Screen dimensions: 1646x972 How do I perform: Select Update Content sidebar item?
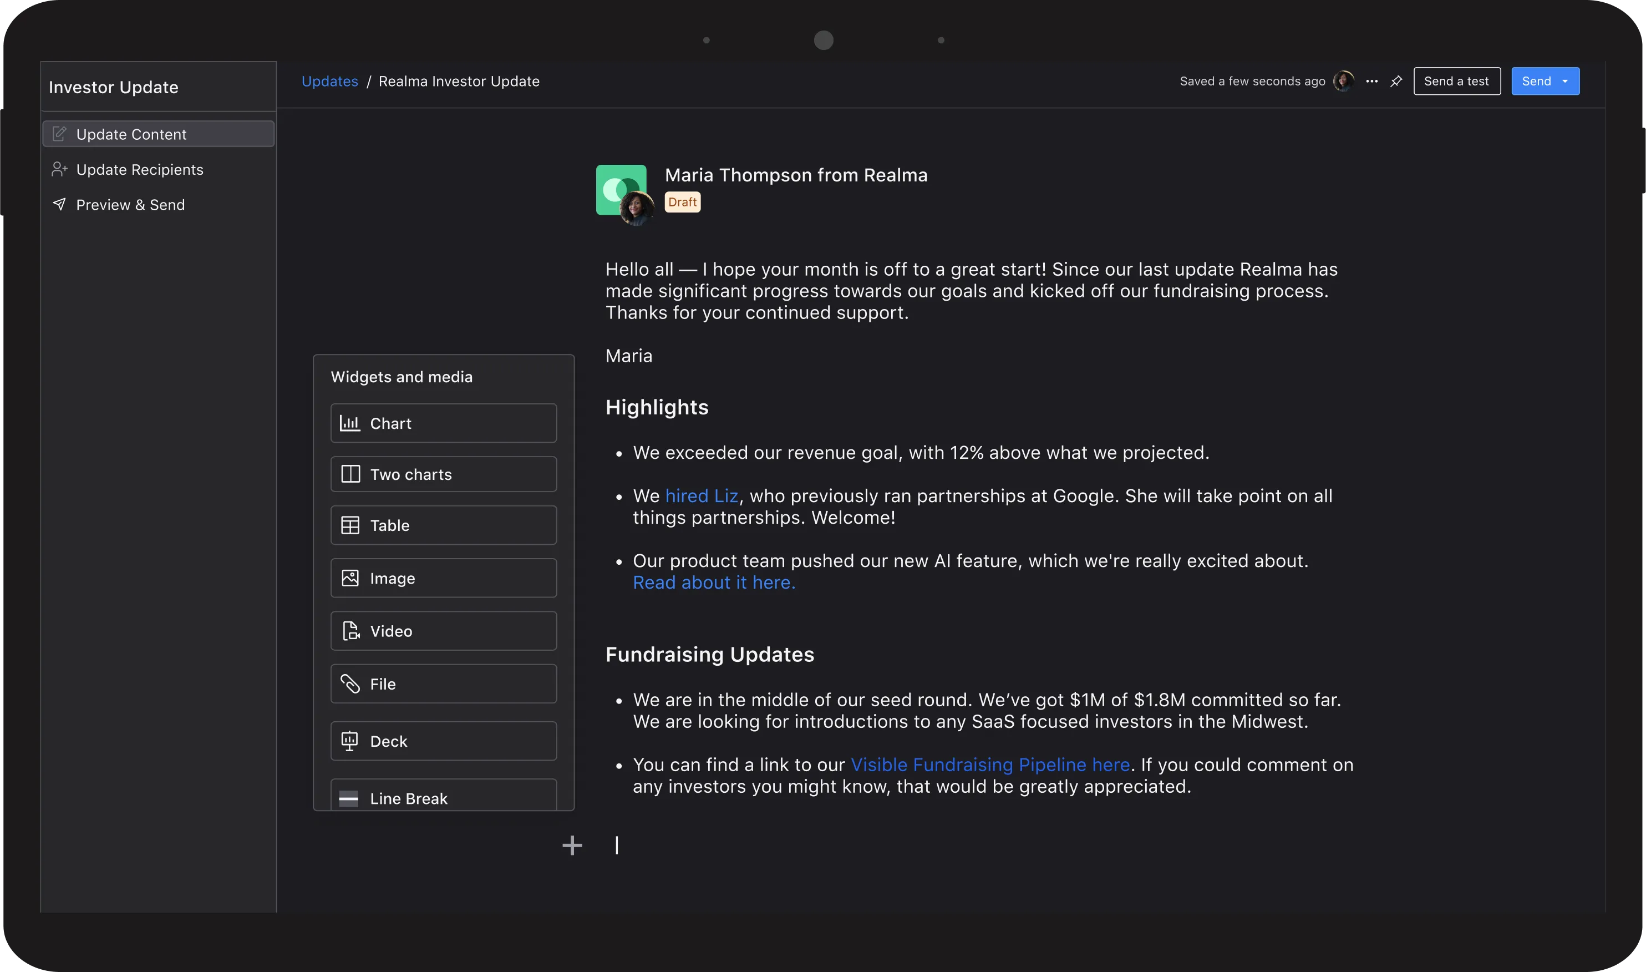tap(131, 134)
